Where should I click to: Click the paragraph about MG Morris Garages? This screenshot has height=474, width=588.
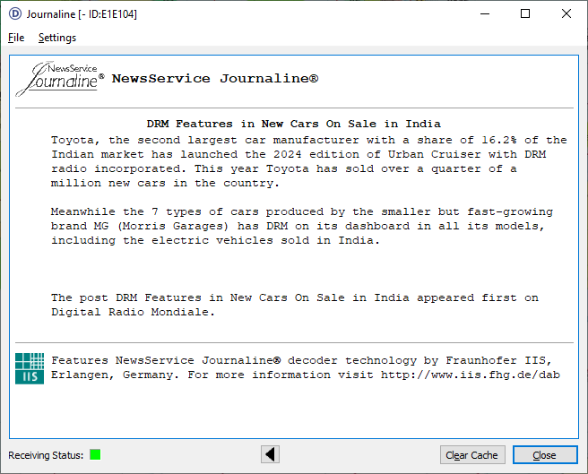(301, 226)
